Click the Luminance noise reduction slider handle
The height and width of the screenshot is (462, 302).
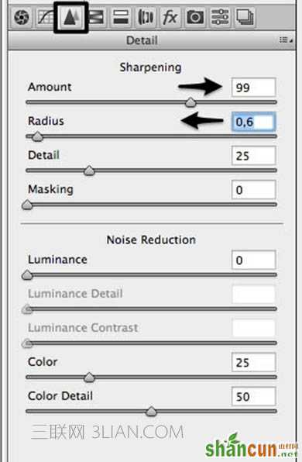[x=27, y=275]
